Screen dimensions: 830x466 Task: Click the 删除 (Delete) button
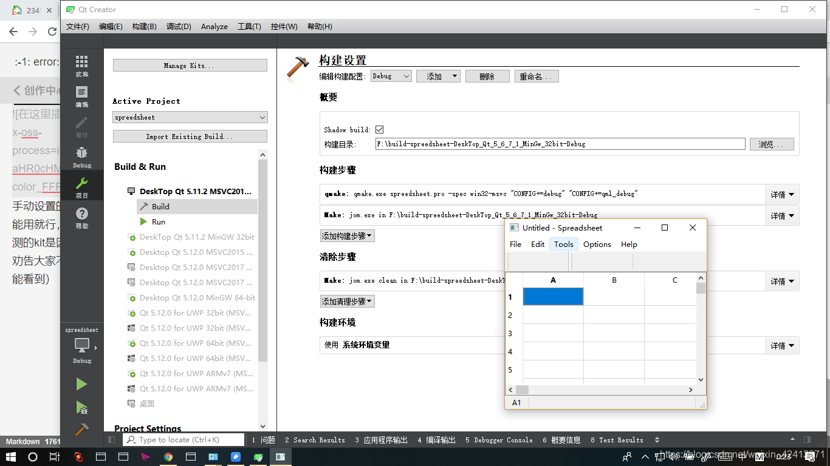[x=487, y=76]
